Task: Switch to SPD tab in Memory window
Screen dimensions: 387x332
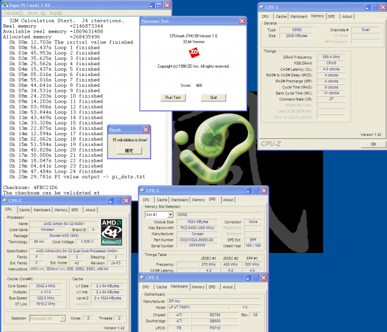Action: (331, 16)
